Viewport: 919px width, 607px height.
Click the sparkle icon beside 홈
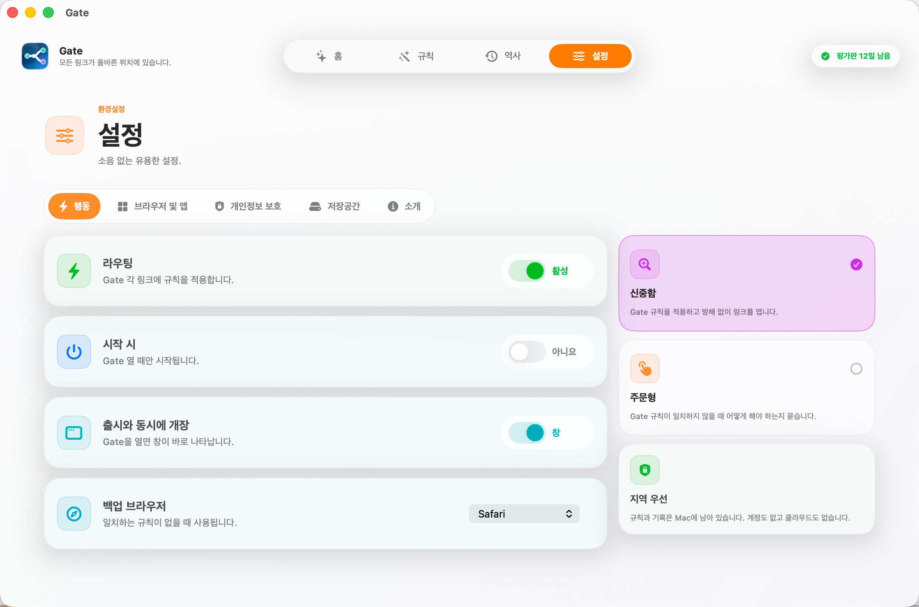pos(321,56)
